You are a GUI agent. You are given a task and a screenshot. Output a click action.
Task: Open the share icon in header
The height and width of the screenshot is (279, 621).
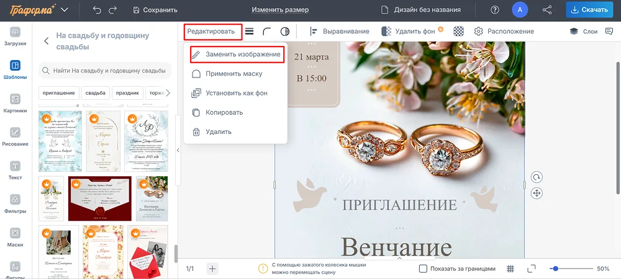(x=547, y=10)
